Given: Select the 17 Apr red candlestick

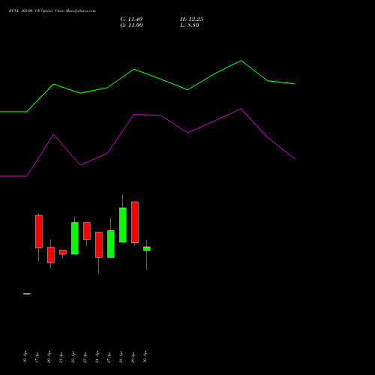Looking at the screenshot, I should (39, 232).
